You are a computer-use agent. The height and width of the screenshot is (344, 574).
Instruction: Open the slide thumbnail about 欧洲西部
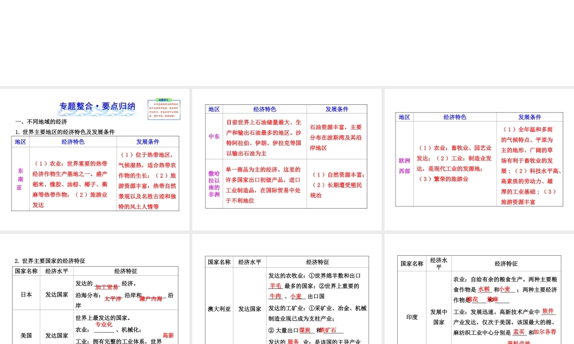tap(479, 160)
